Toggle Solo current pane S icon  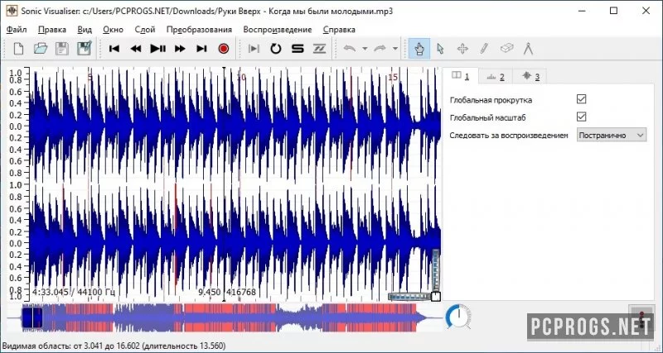click(298, 49)
